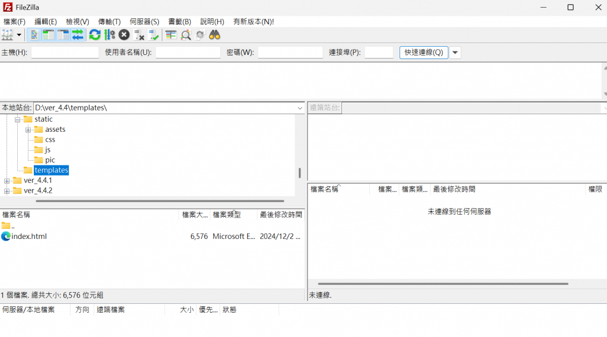Open the 書籤(B) menu

click(180, 22)
